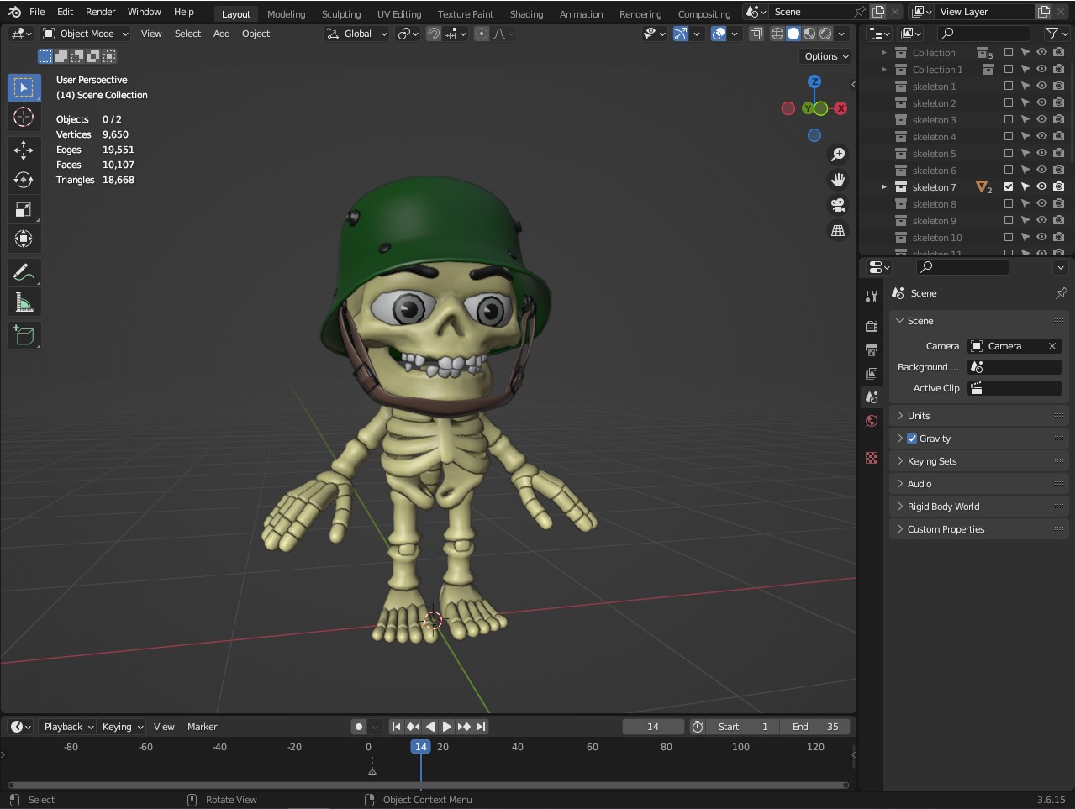Switch to the Sculpting workspace tab

(340, 13)
